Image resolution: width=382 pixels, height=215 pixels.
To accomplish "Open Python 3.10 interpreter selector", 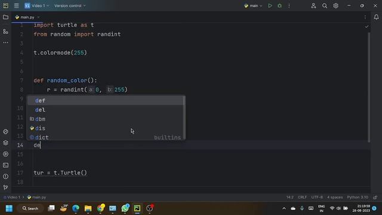I will click(358, 197).
